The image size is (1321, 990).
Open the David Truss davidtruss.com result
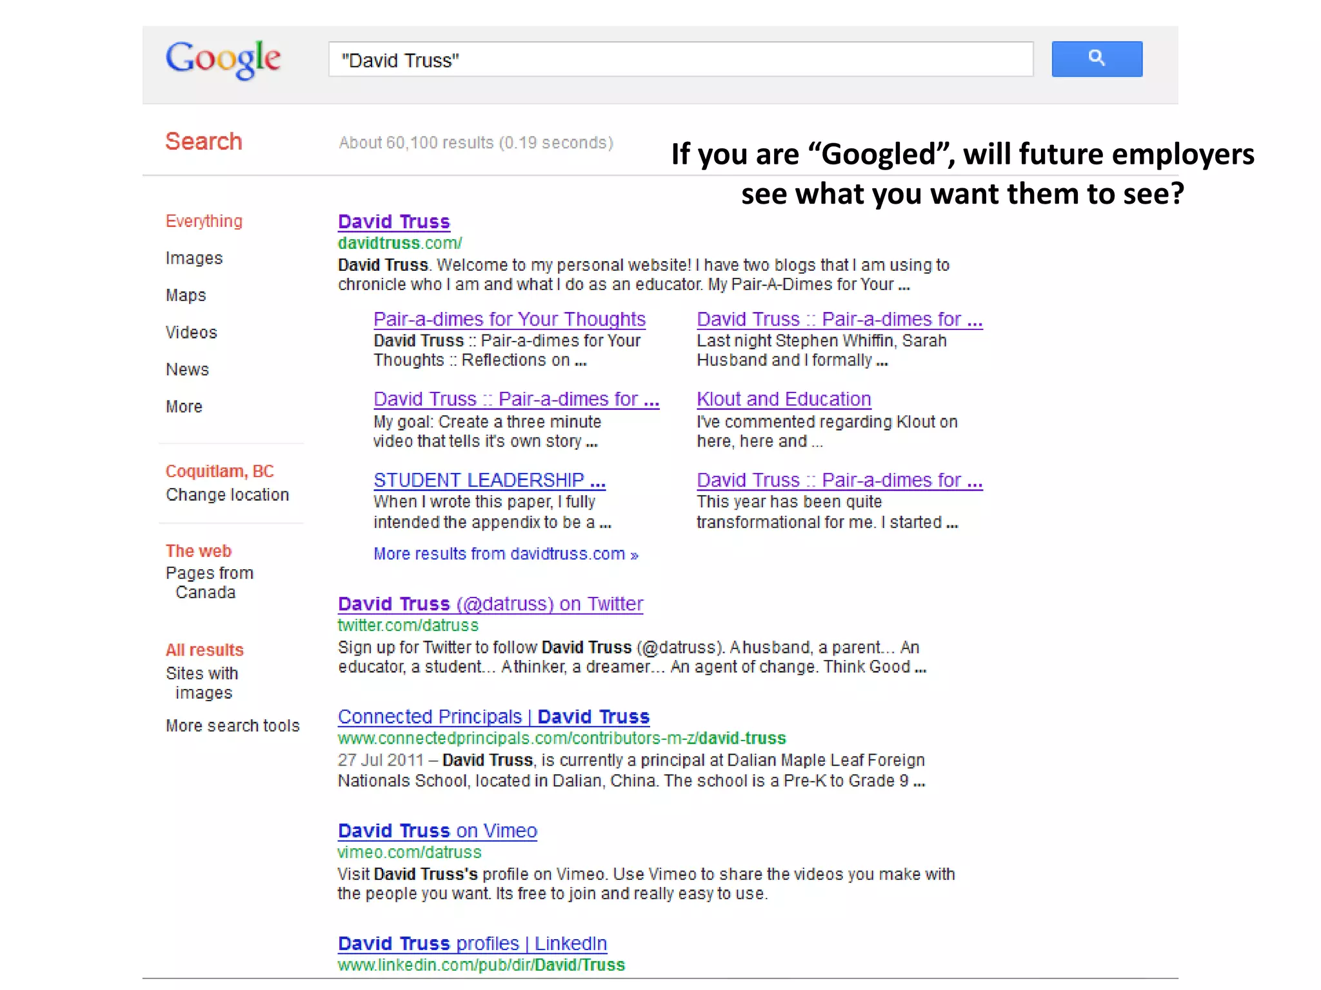pyautogui.click(x=393, y=222)
